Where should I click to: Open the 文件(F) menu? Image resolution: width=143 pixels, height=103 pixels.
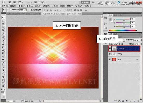pos(5,6)
